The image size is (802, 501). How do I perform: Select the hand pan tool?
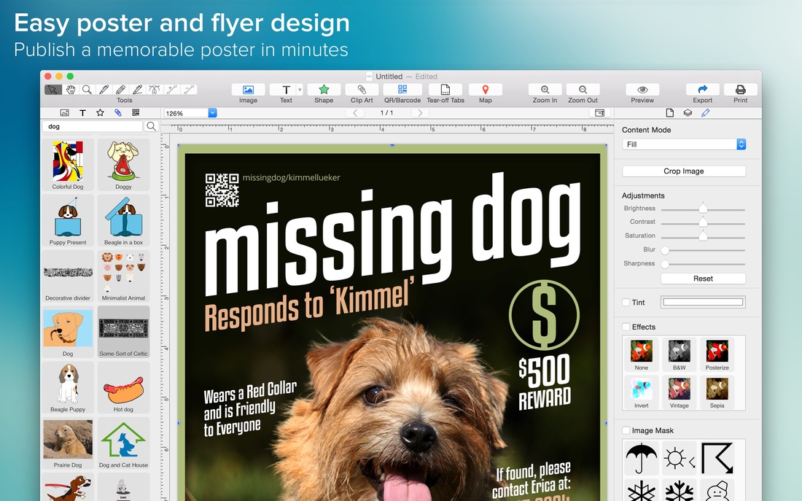(x=70, y=90)
